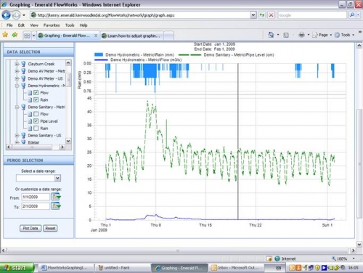Click the page favicon in address bar

click(34, 15)
